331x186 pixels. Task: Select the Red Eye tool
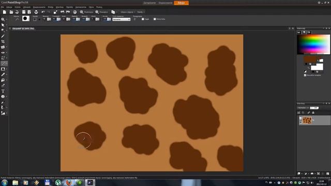3,53
